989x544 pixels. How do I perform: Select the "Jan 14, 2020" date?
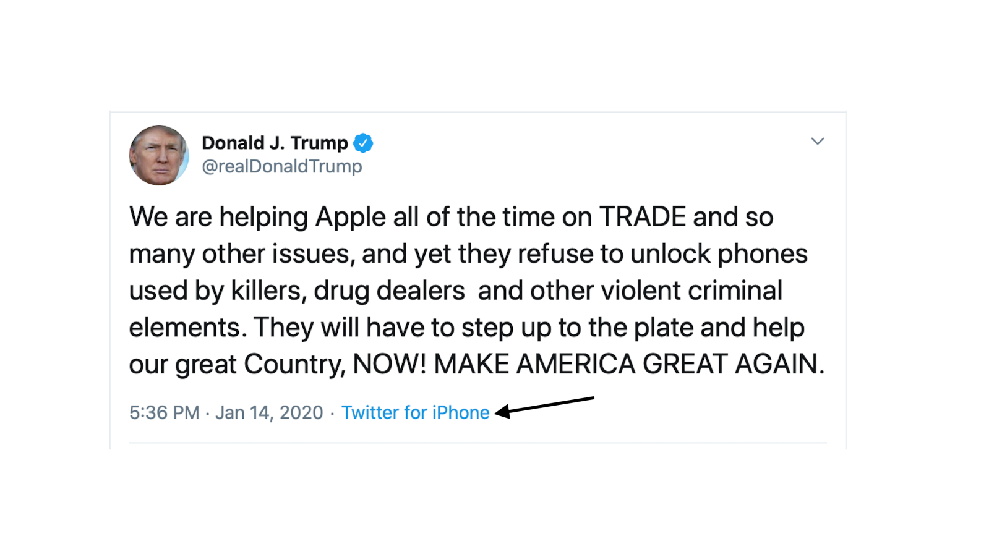point(269,412)
